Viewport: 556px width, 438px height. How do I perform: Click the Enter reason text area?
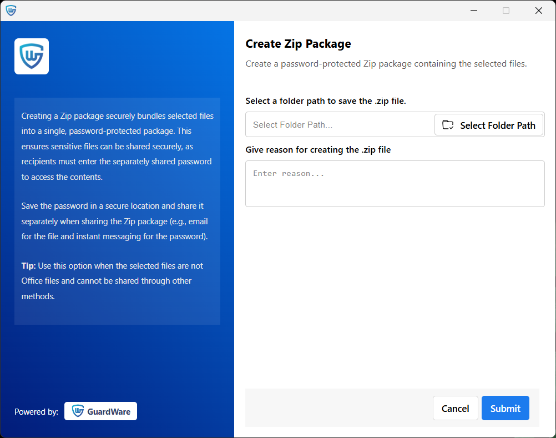point(395,183)
